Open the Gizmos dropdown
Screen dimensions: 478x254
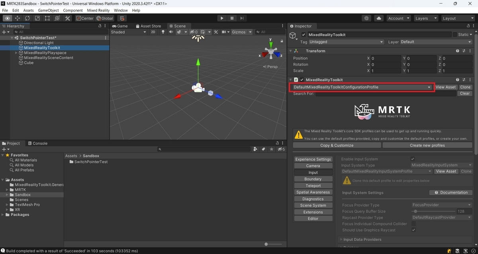(242, 32)
